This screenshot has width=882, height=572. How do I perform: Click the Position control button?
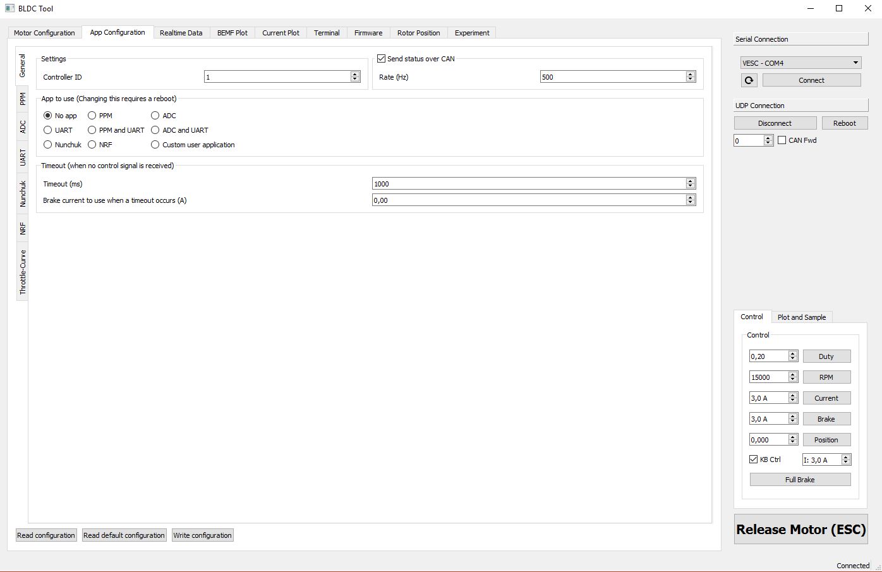click(x=826, y=440)
